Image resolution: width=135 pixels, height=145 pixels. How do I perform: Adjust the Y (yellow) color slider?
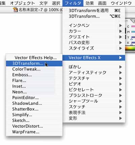(133, 38)
